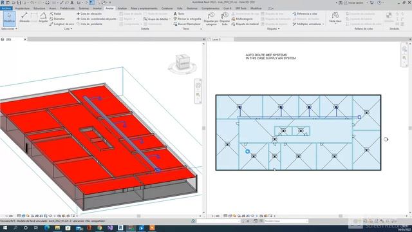412x232 pixels.
Task: Click the Windows Start button
Action: [x=5, y=227]
